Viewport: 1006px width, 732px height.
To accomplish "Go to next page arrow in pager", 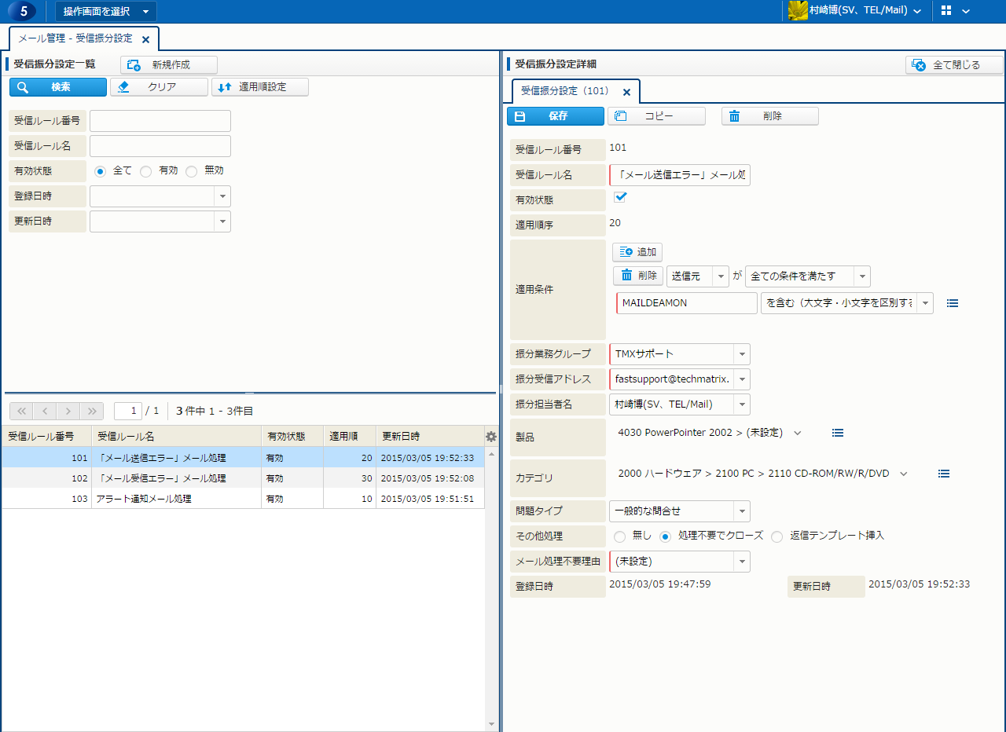I will (68, 411).
